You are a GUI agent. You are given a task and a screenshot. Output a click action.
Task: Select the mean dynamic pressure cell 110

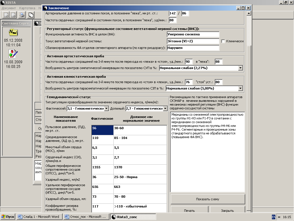click(102, 140)
